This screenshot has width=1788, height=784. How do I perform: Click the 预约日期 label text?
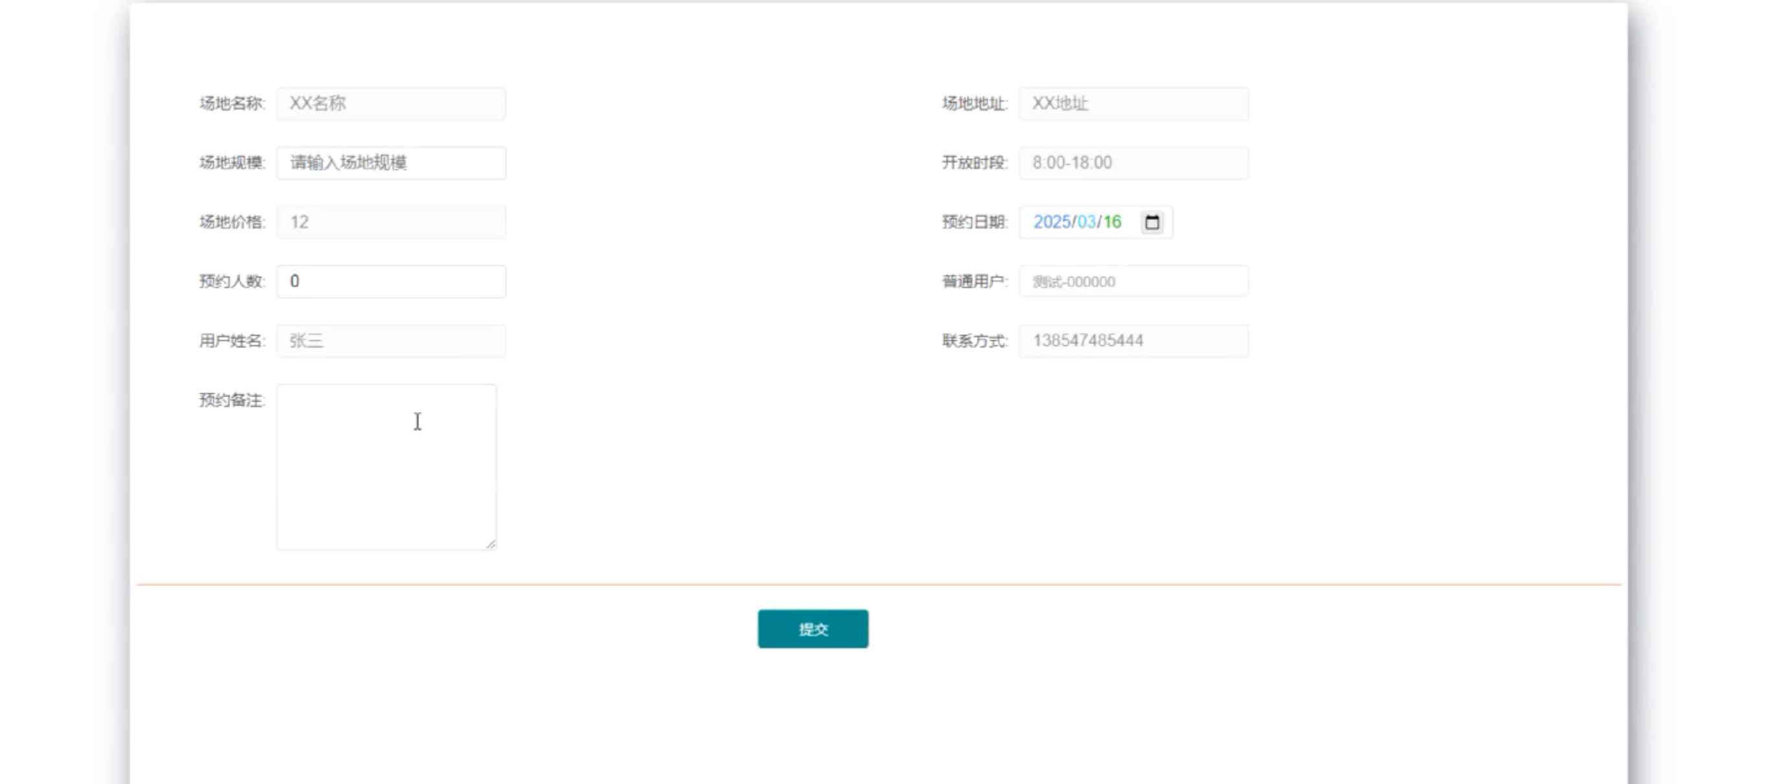coord(974,222)
